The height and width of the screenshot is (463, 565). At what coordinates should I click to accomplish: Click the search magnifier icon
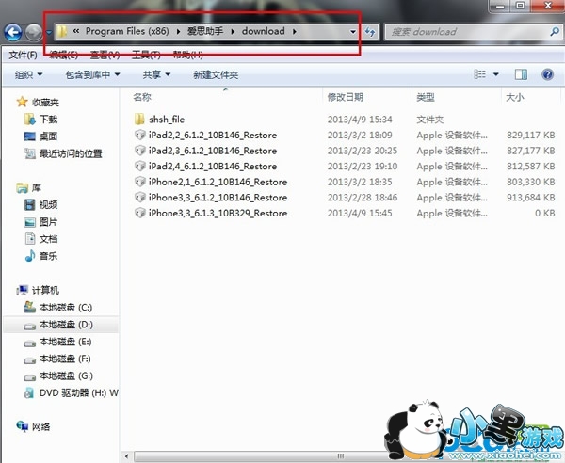555,32
